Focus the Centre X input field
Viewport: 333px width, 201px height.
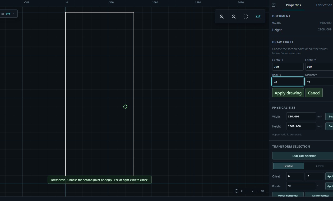point(288,67)
